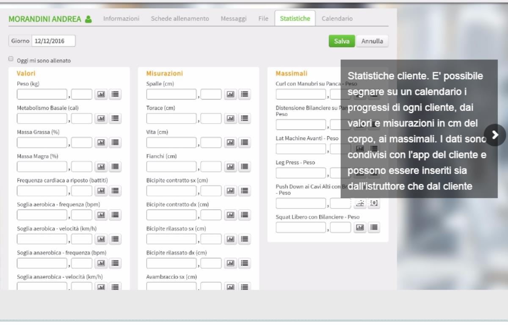Image resolution: width=508 pixels, height=326 pixels.
Task: Go to next slide with right arrow
Action: click(495, 135)
